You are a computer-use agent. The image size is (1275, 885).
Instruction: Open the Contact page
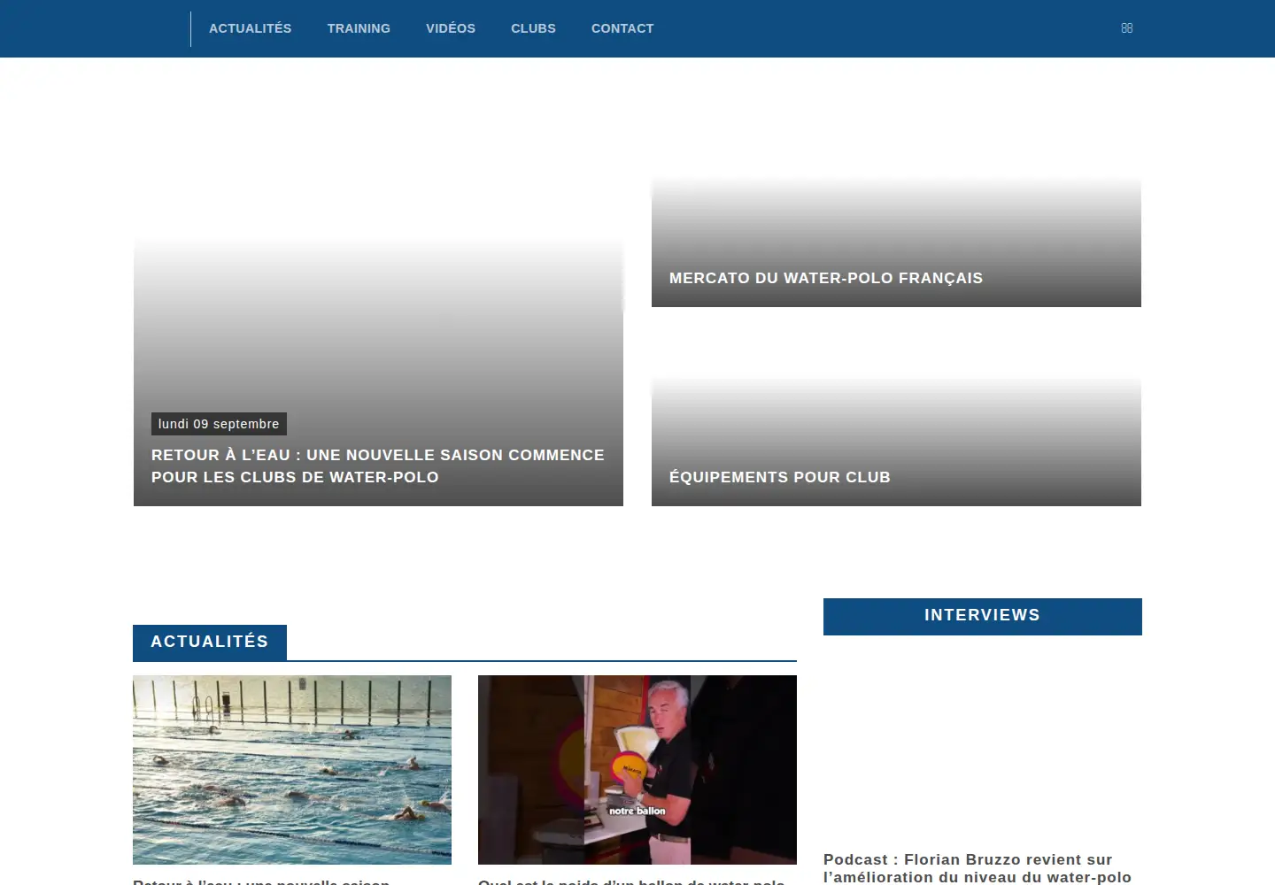coord(622,28)
